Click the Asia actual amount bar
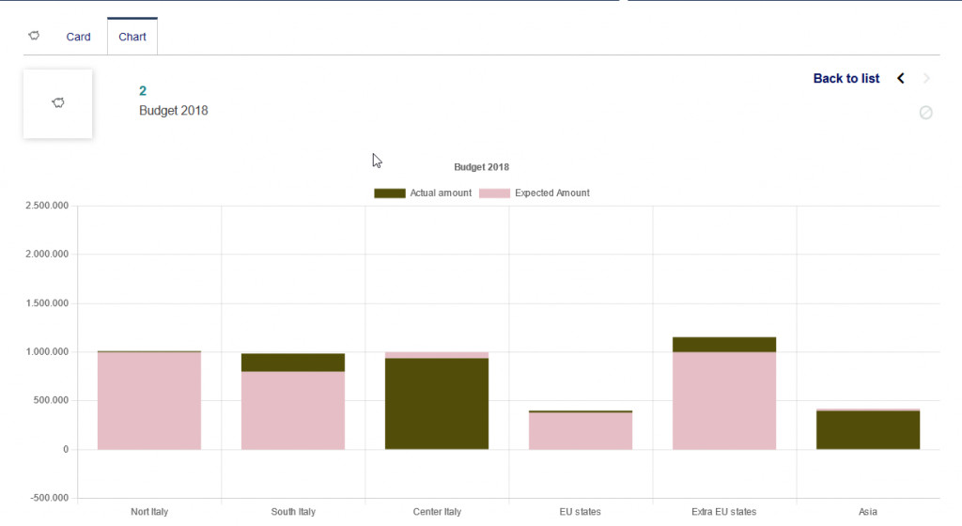The width and height of the screenshot is (962, 526). [868, 430]
